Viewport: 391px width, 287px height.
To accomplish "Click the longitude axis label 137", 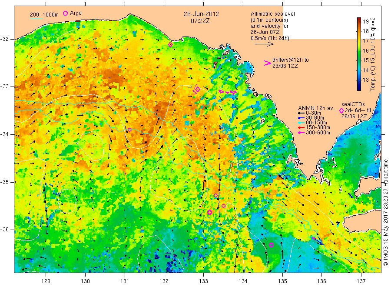I will click(x=361, y=281).
